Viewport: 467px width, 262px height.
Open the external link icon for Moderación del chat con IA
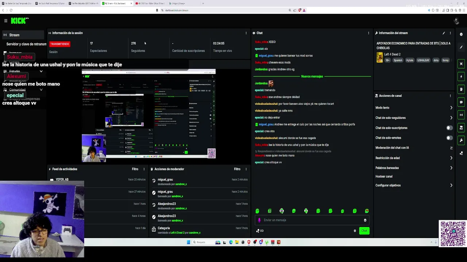click(451, 148)
